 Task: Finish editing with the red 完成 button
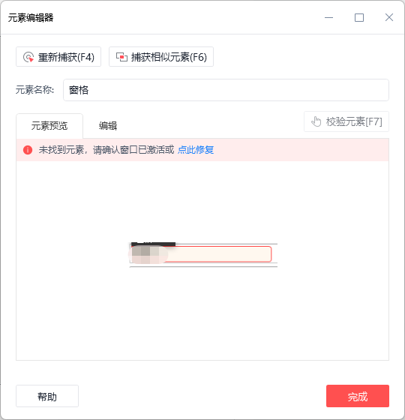click(358, 396)
